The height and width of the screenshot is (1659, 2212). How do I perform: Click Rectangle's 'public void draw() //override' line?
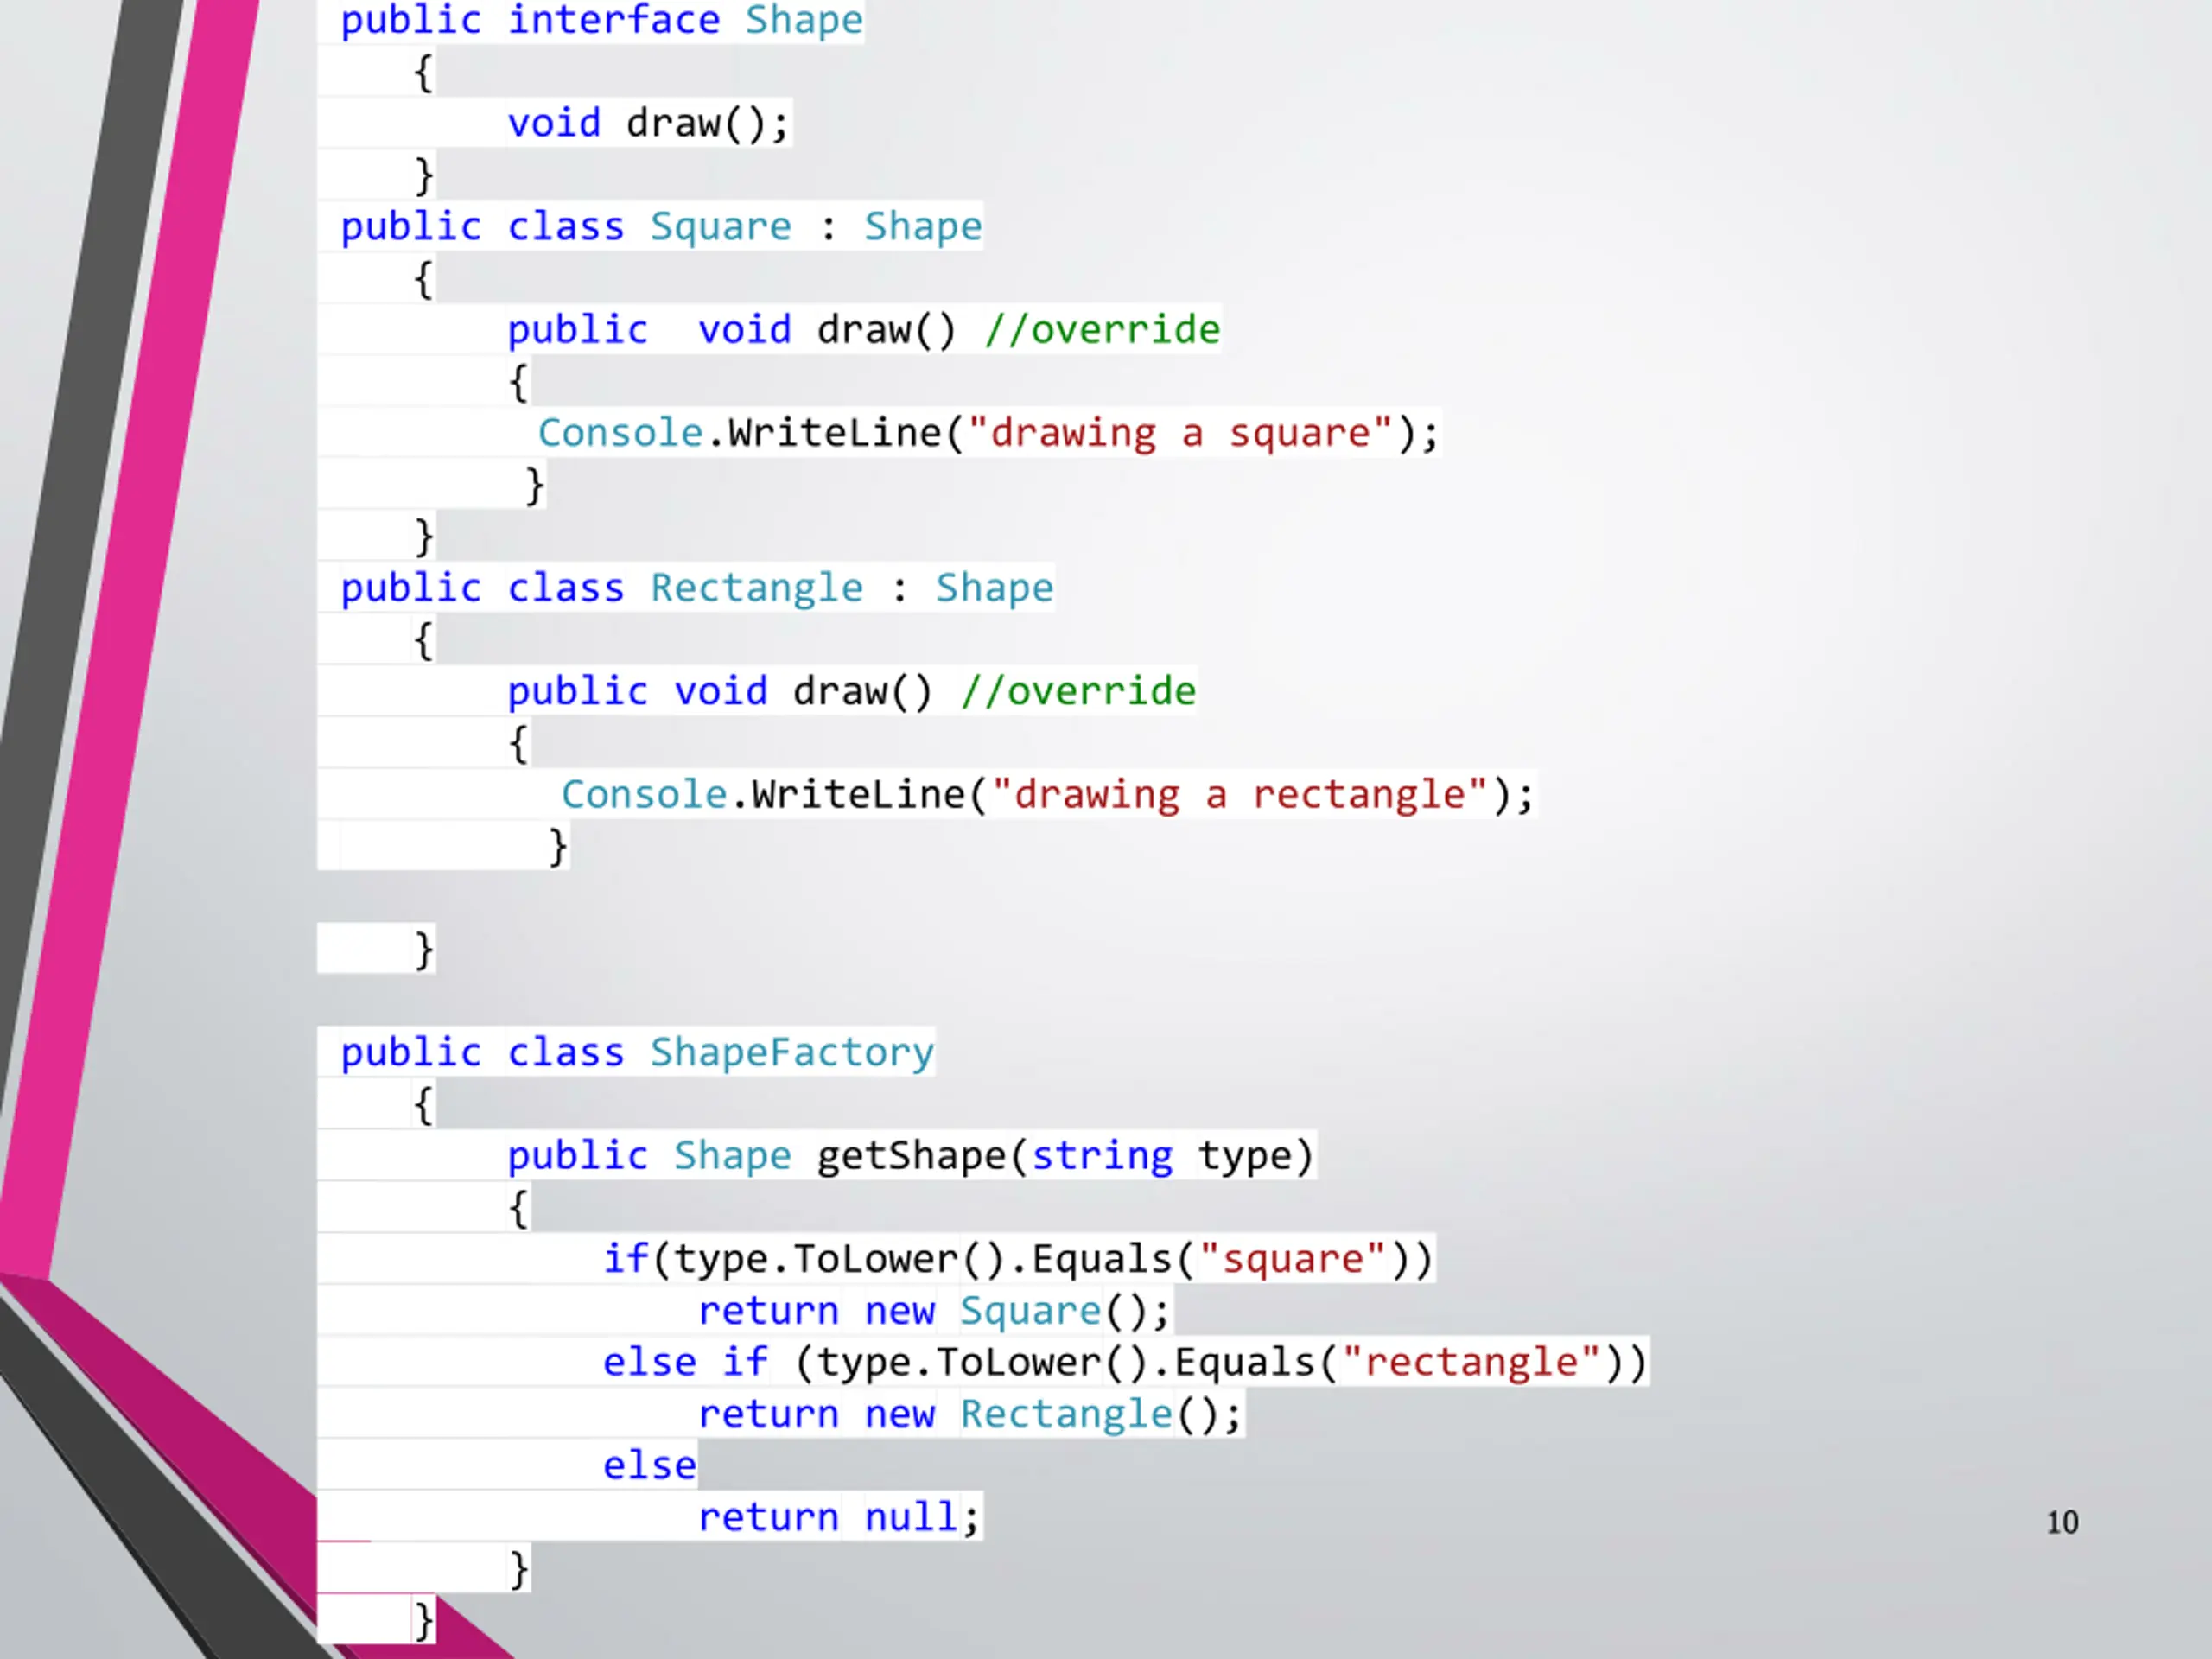coord(851,692)
